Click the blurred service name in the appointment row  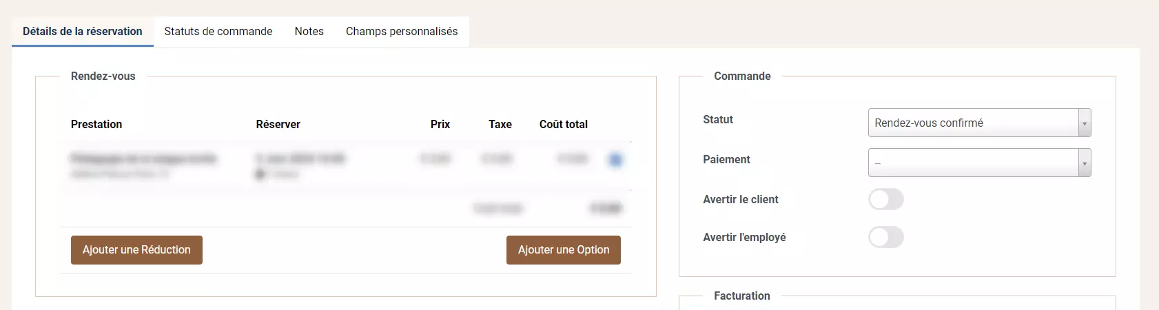(x=143, y=159)
